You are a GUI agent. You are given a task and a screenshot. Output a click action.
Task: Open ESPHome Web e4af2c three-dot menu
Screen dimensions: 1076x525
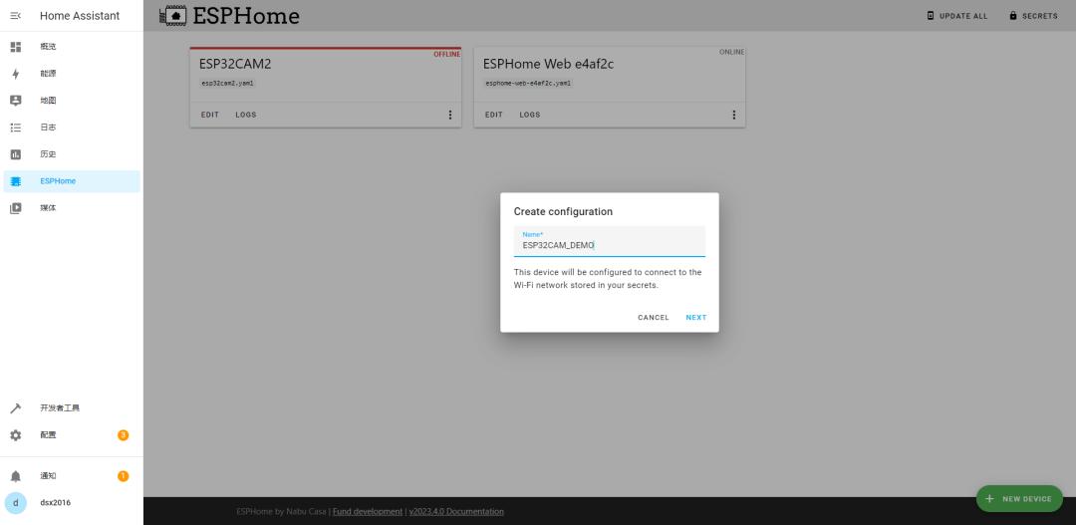[x=733, y=115]
